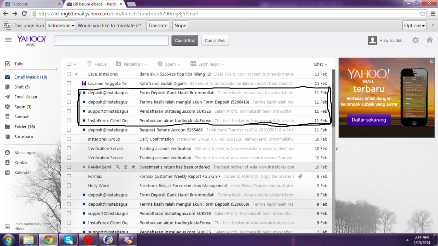Open Email Masuk (19) folder
Image resolution: width=438 pixels, height=246 pixels.
(30, 77)
